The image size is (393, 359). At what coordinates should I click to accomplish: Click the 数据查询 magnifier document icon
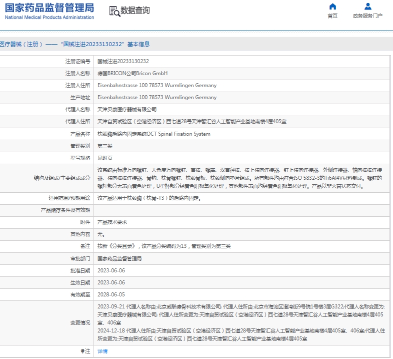pyautogui.click(x=114, y=12)
